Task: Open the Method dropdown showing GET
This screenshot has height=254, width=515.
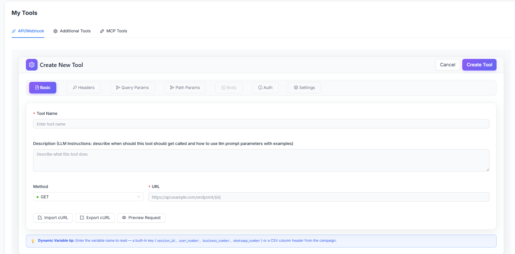Action: (x=88, y=197)
